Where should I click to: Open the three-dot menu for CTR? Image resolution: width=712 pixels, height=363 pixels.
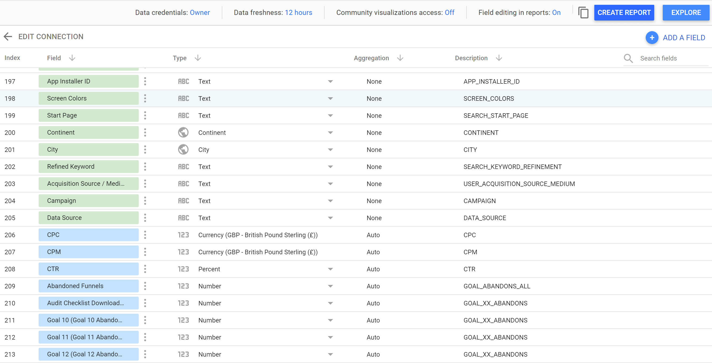[x=145, y=269]
